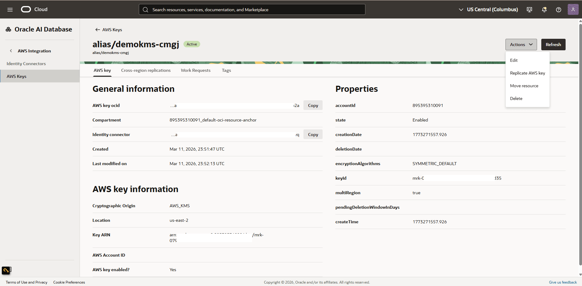
Task: Open Identity Connectors in sidebar
Action: point(40,64)
